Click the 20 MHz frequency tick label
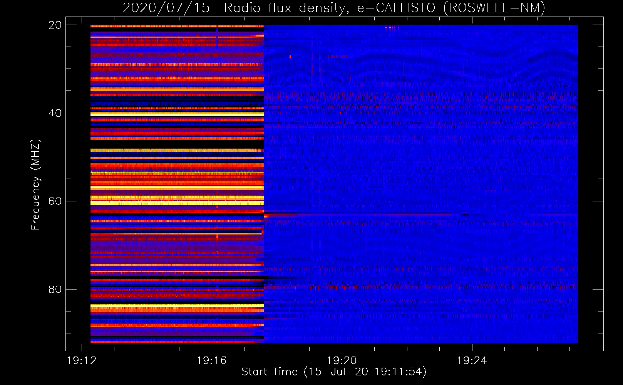The height and width of the screenshot is (385, 623). (55, 25)
